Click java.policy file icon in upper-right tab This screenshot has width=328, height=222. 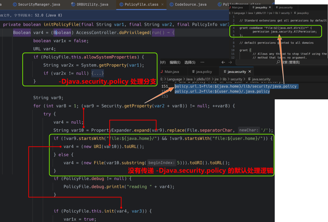(254, 7)
